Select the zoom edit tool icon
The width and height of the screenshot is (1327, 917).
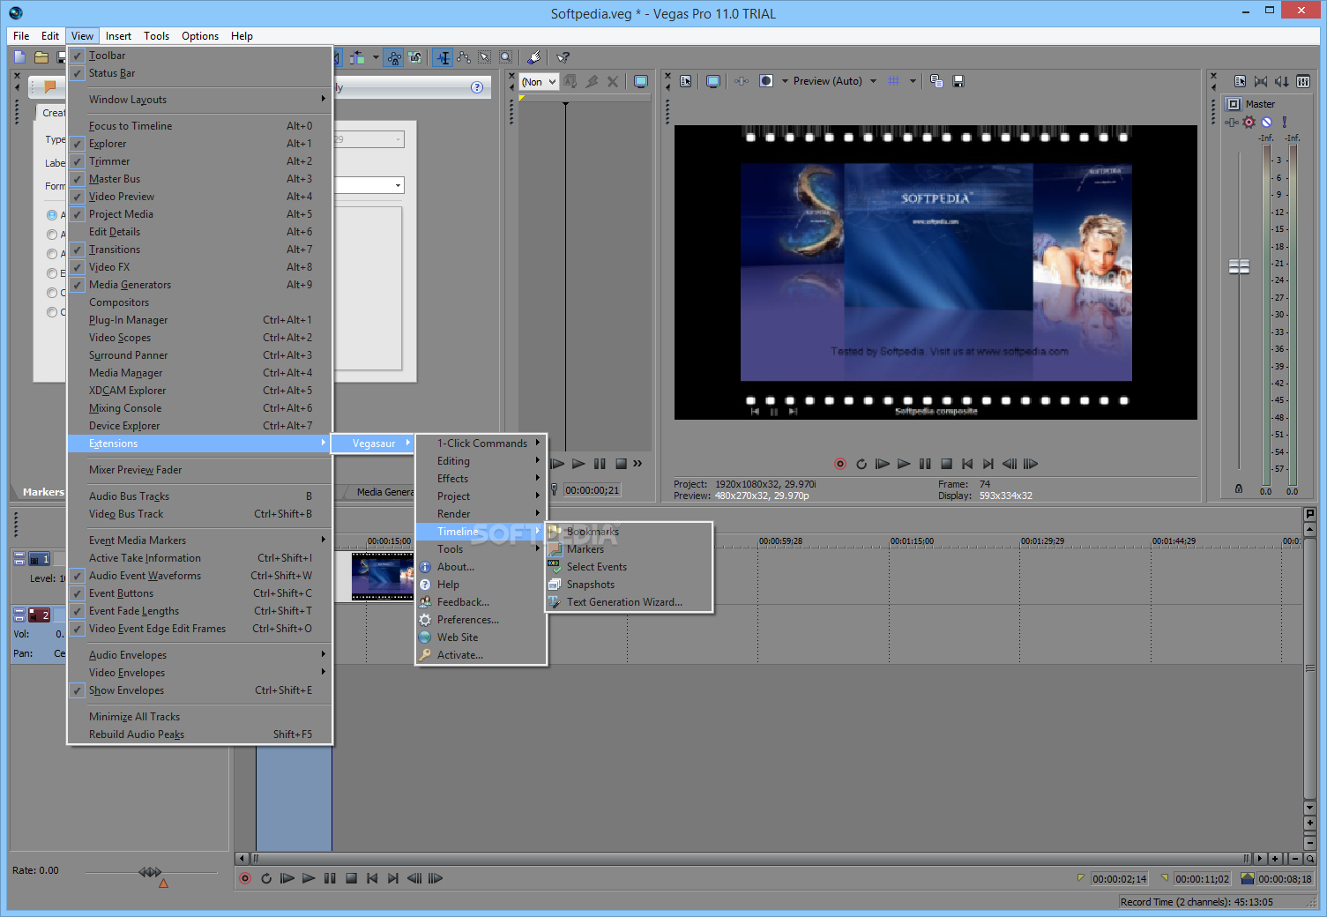pos(505,57)
